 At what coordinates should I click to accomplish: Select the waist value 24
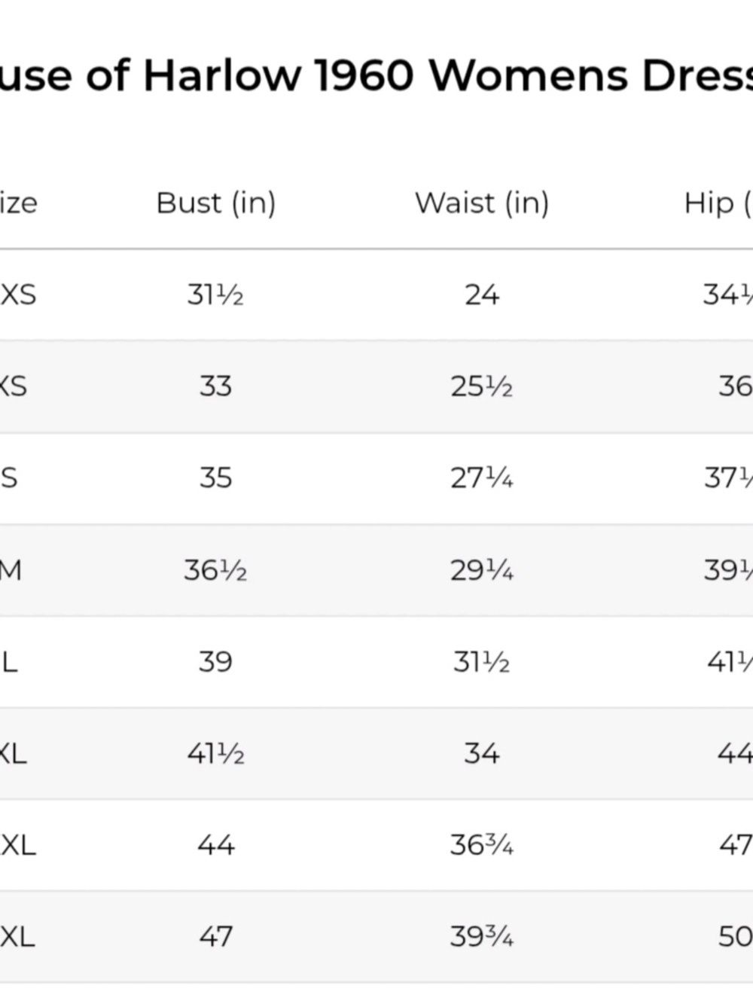482,294
